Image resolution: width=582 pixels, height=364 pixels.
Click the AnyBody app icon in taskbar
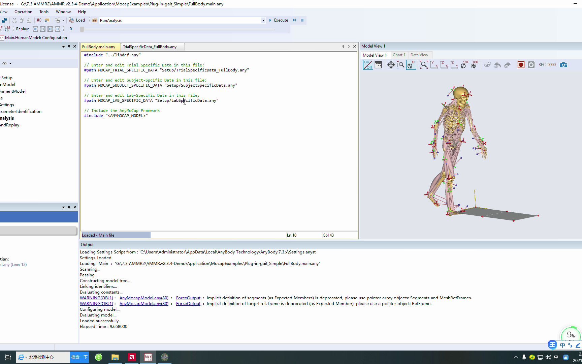coord(148,357)
